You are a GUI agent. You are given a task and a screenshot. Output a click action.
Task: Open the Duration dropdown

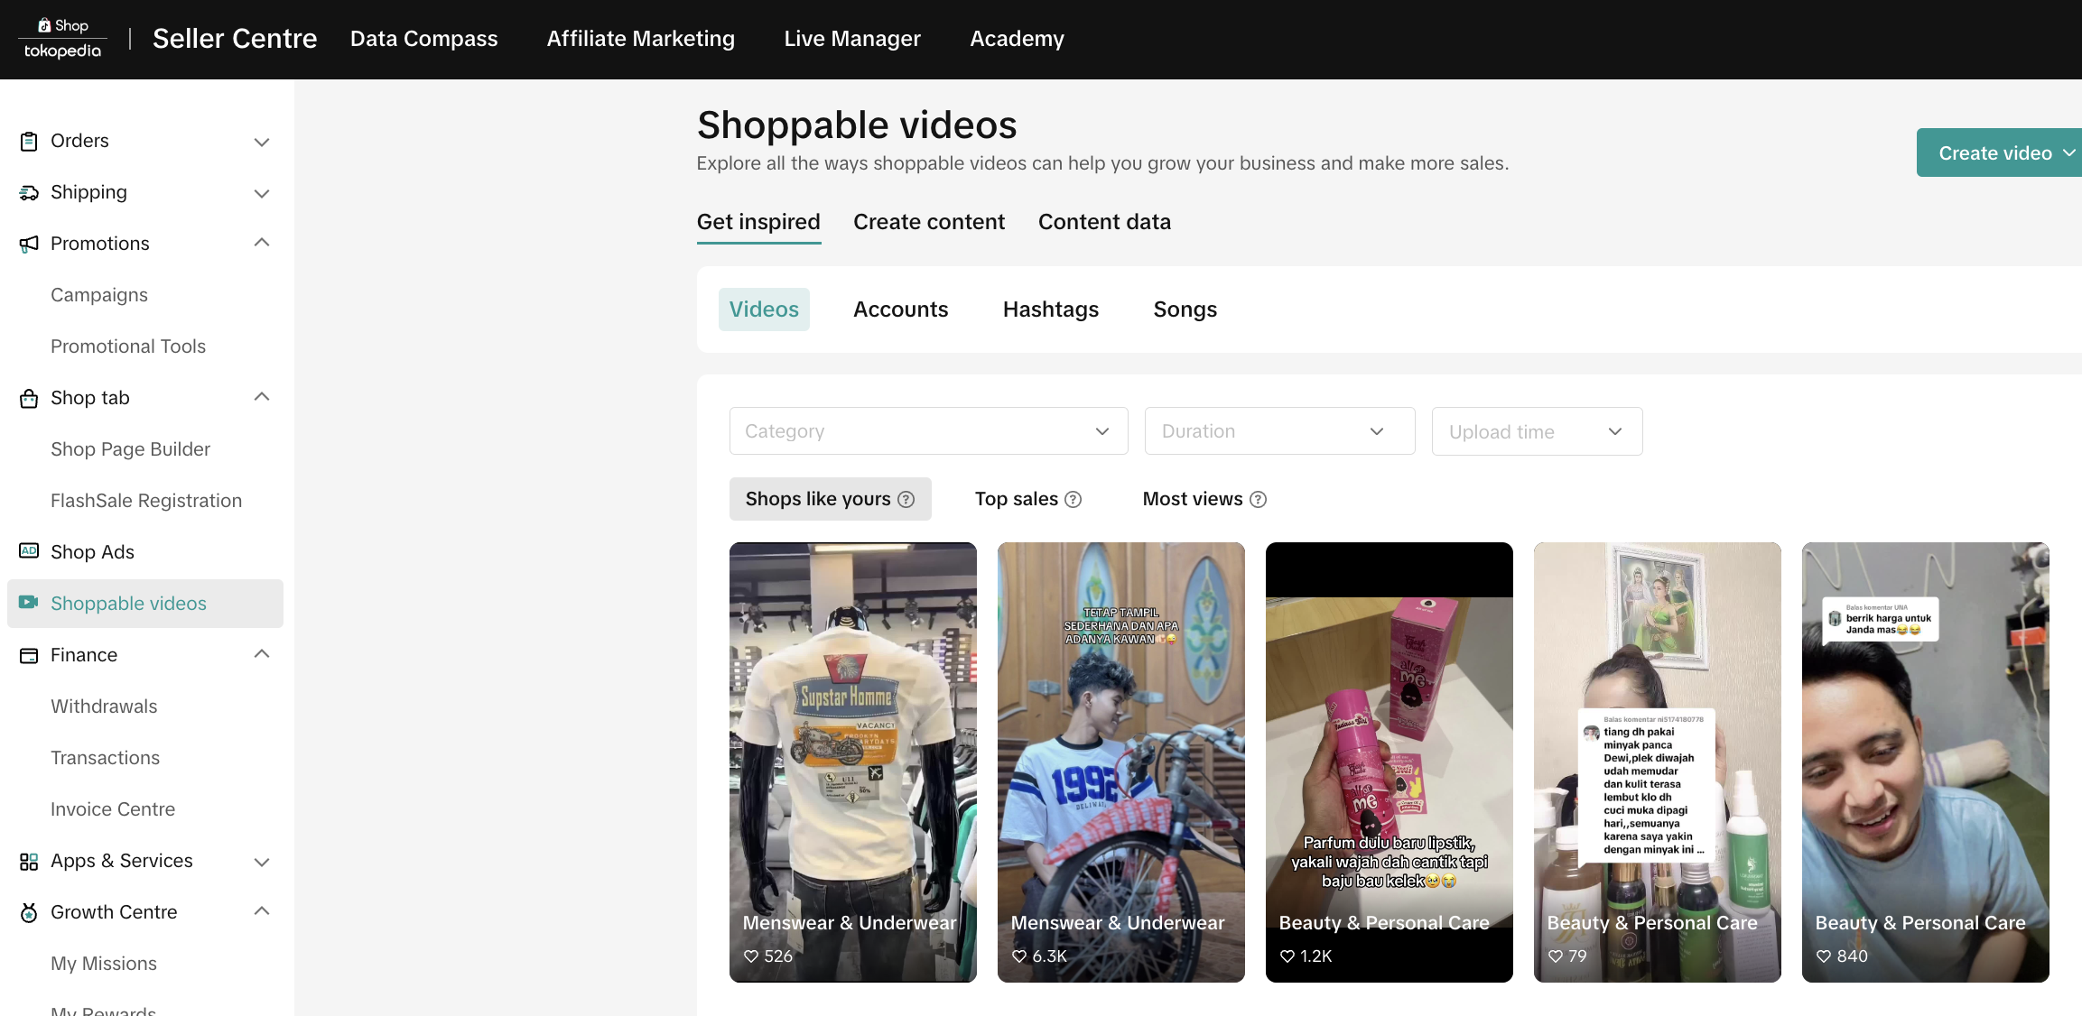click(x=1278, y=431)
